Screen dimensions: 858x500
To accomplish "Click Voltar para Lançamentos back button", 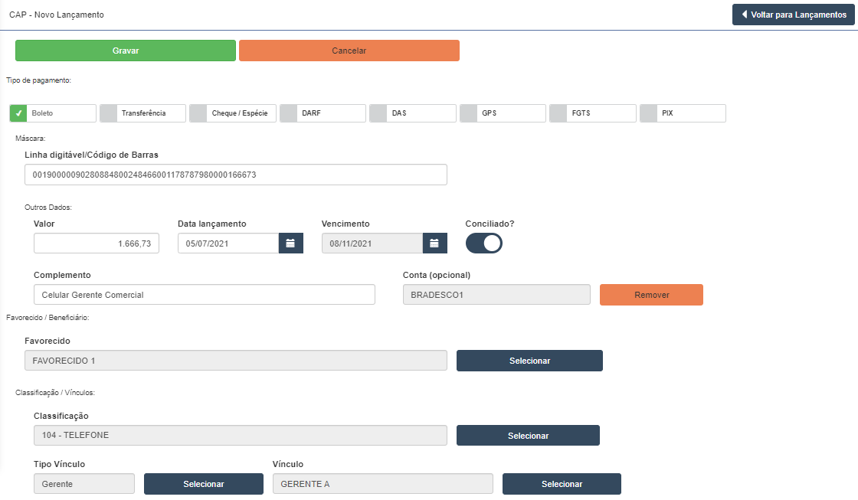I will click(x=793, y=15).
